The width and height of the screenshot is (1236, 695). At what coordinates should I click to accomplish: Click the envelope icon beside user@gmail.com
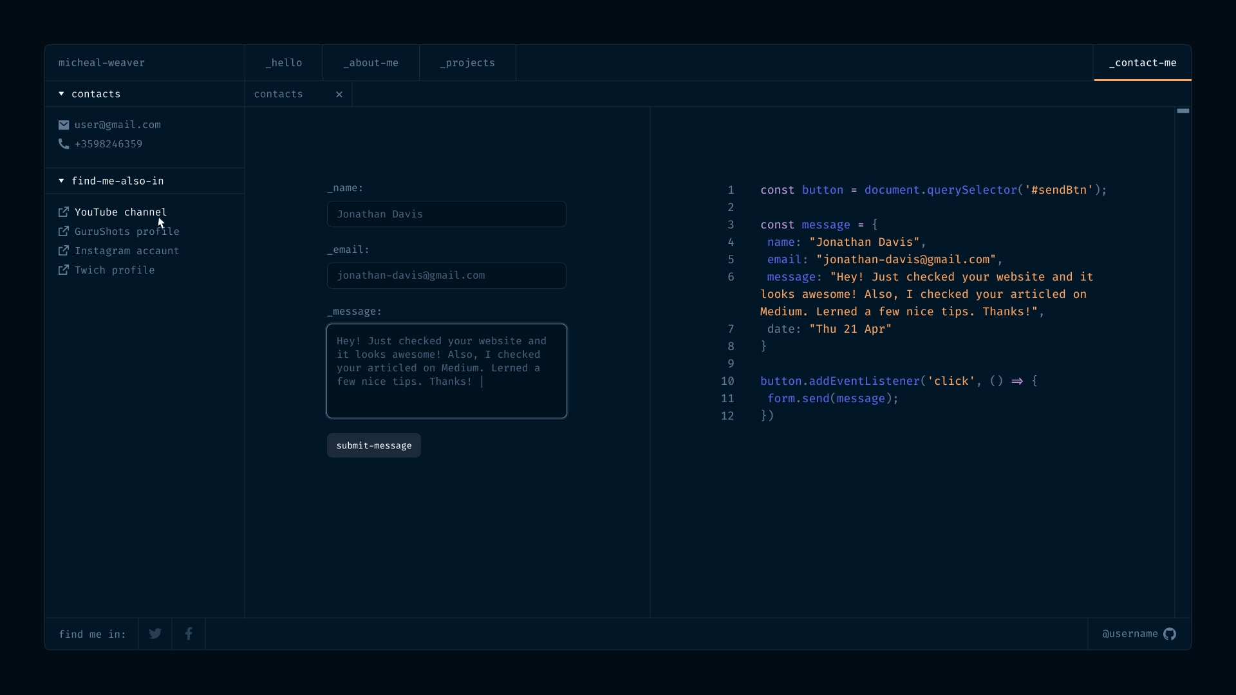tap(64, 125)
